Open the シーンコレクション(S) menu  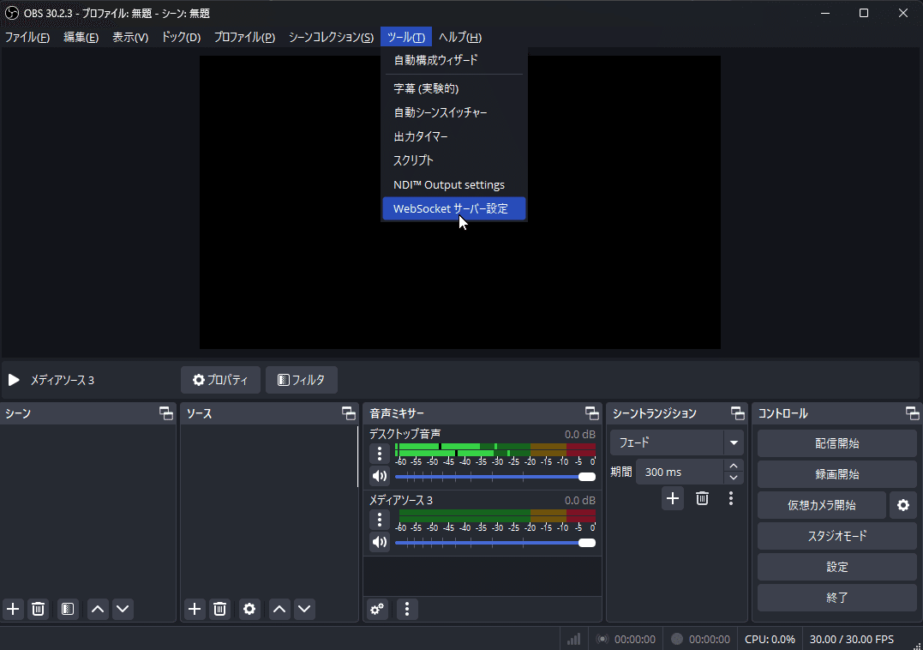[331, 37]
